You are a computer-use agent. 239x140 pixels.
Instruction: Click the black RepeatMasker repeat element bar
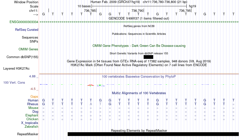click(153, 134)
